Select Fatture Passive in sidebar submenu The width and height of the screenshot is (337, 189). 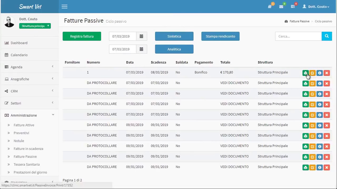click(25, 156)
